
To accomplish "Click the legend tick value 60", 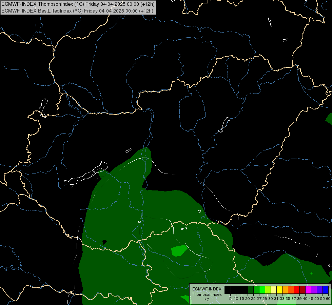I will [328, 299].
